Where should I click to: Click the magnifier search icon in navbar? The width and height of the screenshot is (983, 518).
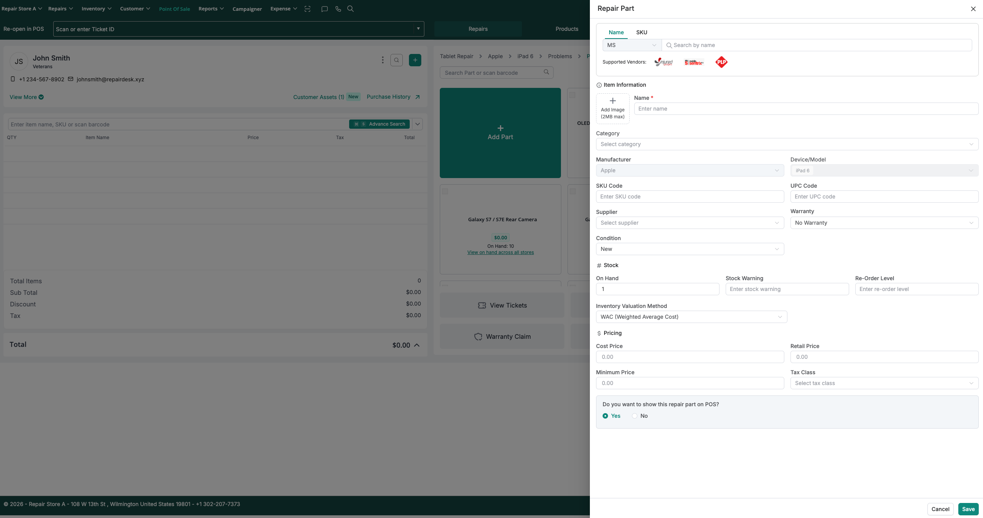coord(350,8)
